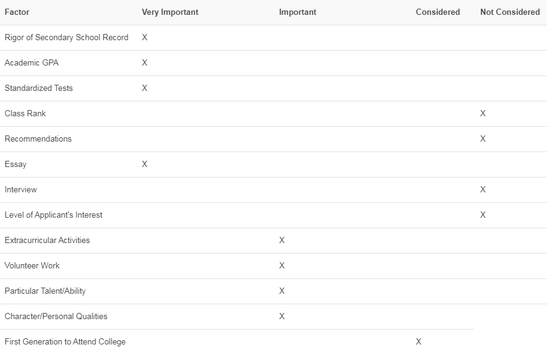
Task: Click the Extracurricular Activities row label
Action: pyautogui.click(x=47, y=240)
